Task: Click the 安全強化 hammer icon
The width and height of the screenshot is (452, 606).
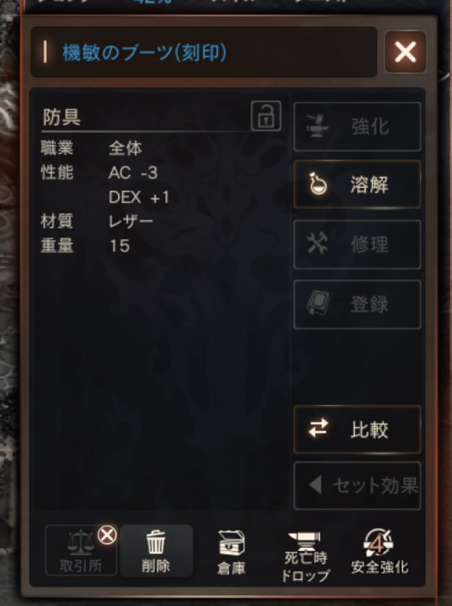Action: pos(379,542)
